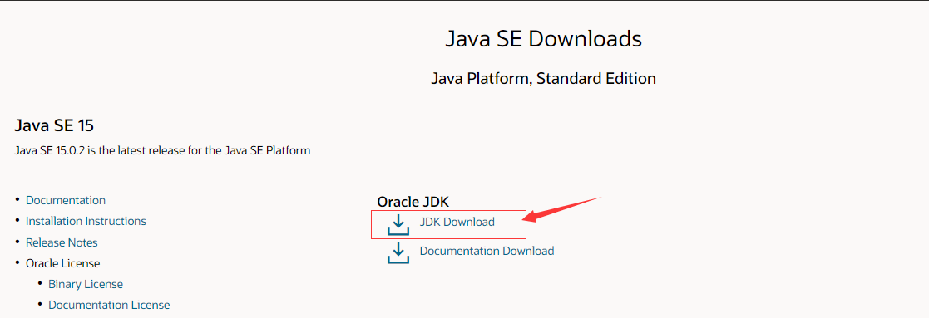929x318 pixels.
Task: Open the Documentation License link
Action: [x=109, y=305]
